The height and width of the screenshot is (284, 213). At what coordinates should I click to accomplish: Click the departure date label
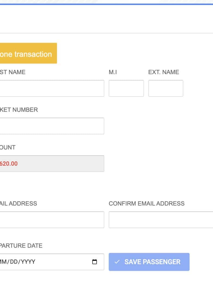click(x=21, y=246)
